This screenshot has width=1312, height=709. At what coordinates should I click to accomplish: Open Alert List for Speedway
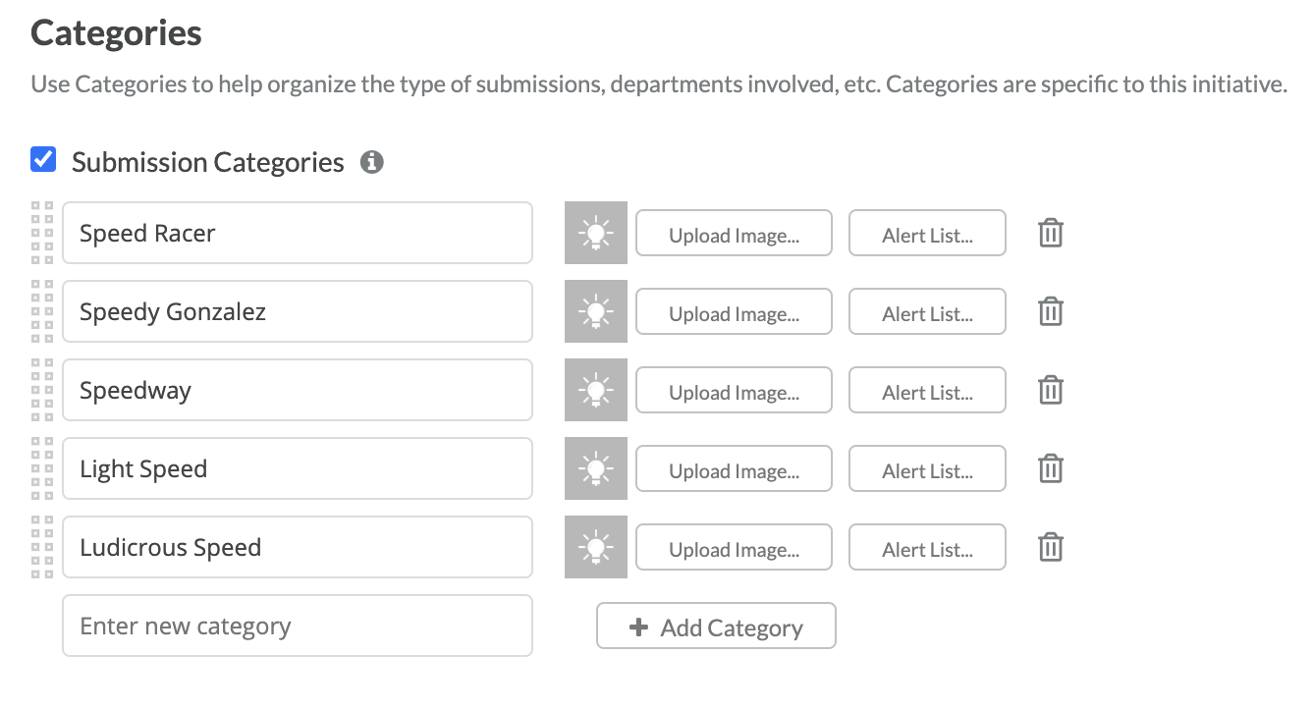pos(927,390)
